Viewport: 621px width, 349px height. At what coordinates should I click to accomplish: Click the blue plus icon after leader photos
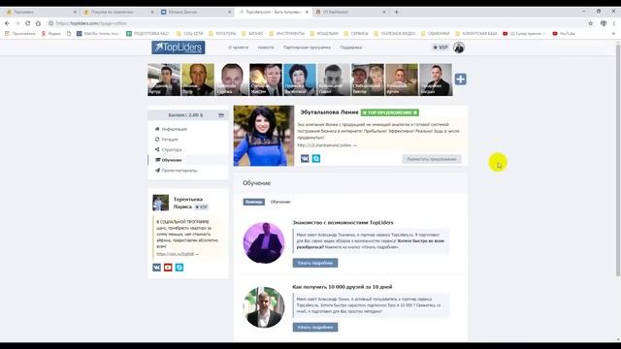click(x=460, y=79)
